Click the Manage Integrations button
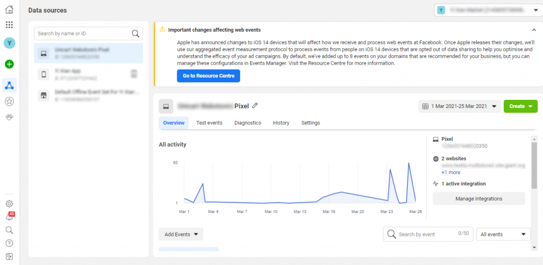Viewport: 543px width, 265px height. 479,199
